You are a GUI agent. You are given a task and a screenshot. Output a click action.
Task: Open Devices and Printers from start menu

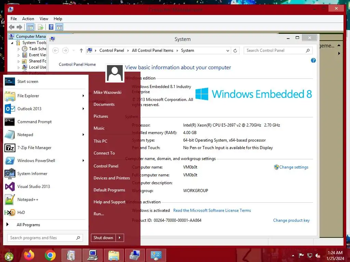pos(112,178)
